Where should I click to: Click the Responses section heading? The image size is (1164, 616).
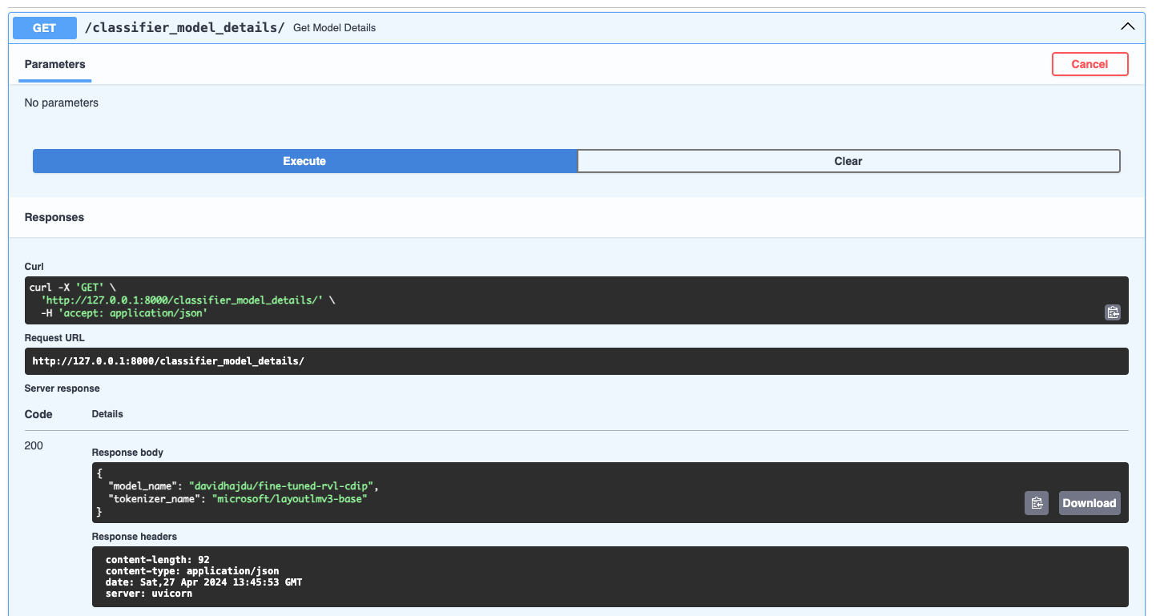(54, 217)
